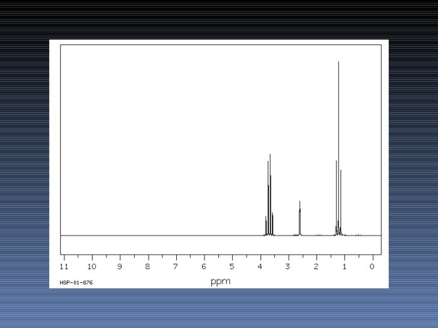Screen dimensions: 438x328
Task: Click the 1 ppm axis tick label
Action: pyautogui.click(x=344, y=267)
